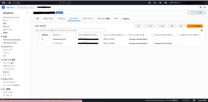
Task: Open the behaviors table preferences gear
Action: pos(202,31)
